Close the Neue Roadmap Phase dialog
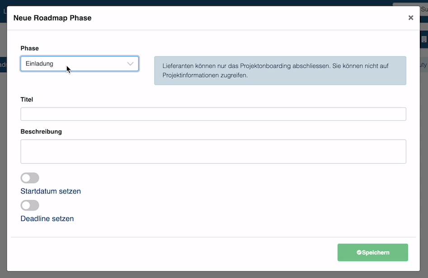Viewport: 428px width, 278px height. coord(410,18)
